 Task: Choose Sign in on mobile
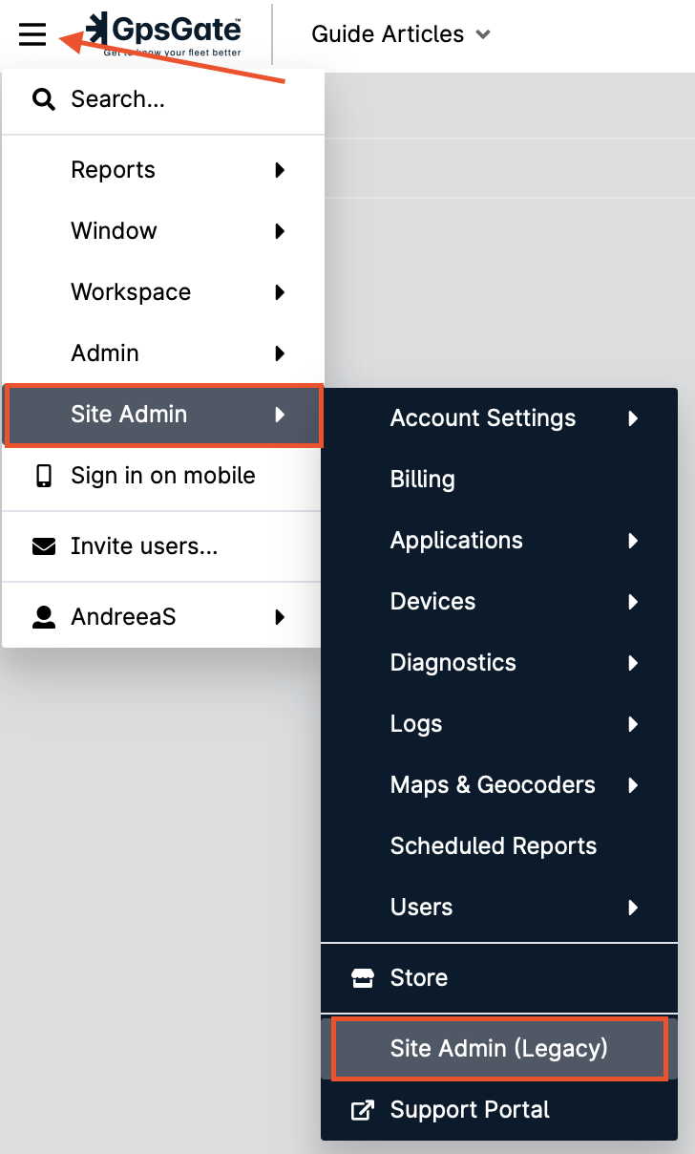(163, 476)
